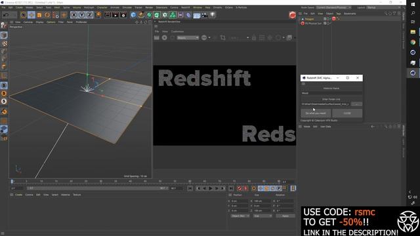Select Model mode cube icon
The height and width of the screenshot is (236, 420).
point(4,35)
